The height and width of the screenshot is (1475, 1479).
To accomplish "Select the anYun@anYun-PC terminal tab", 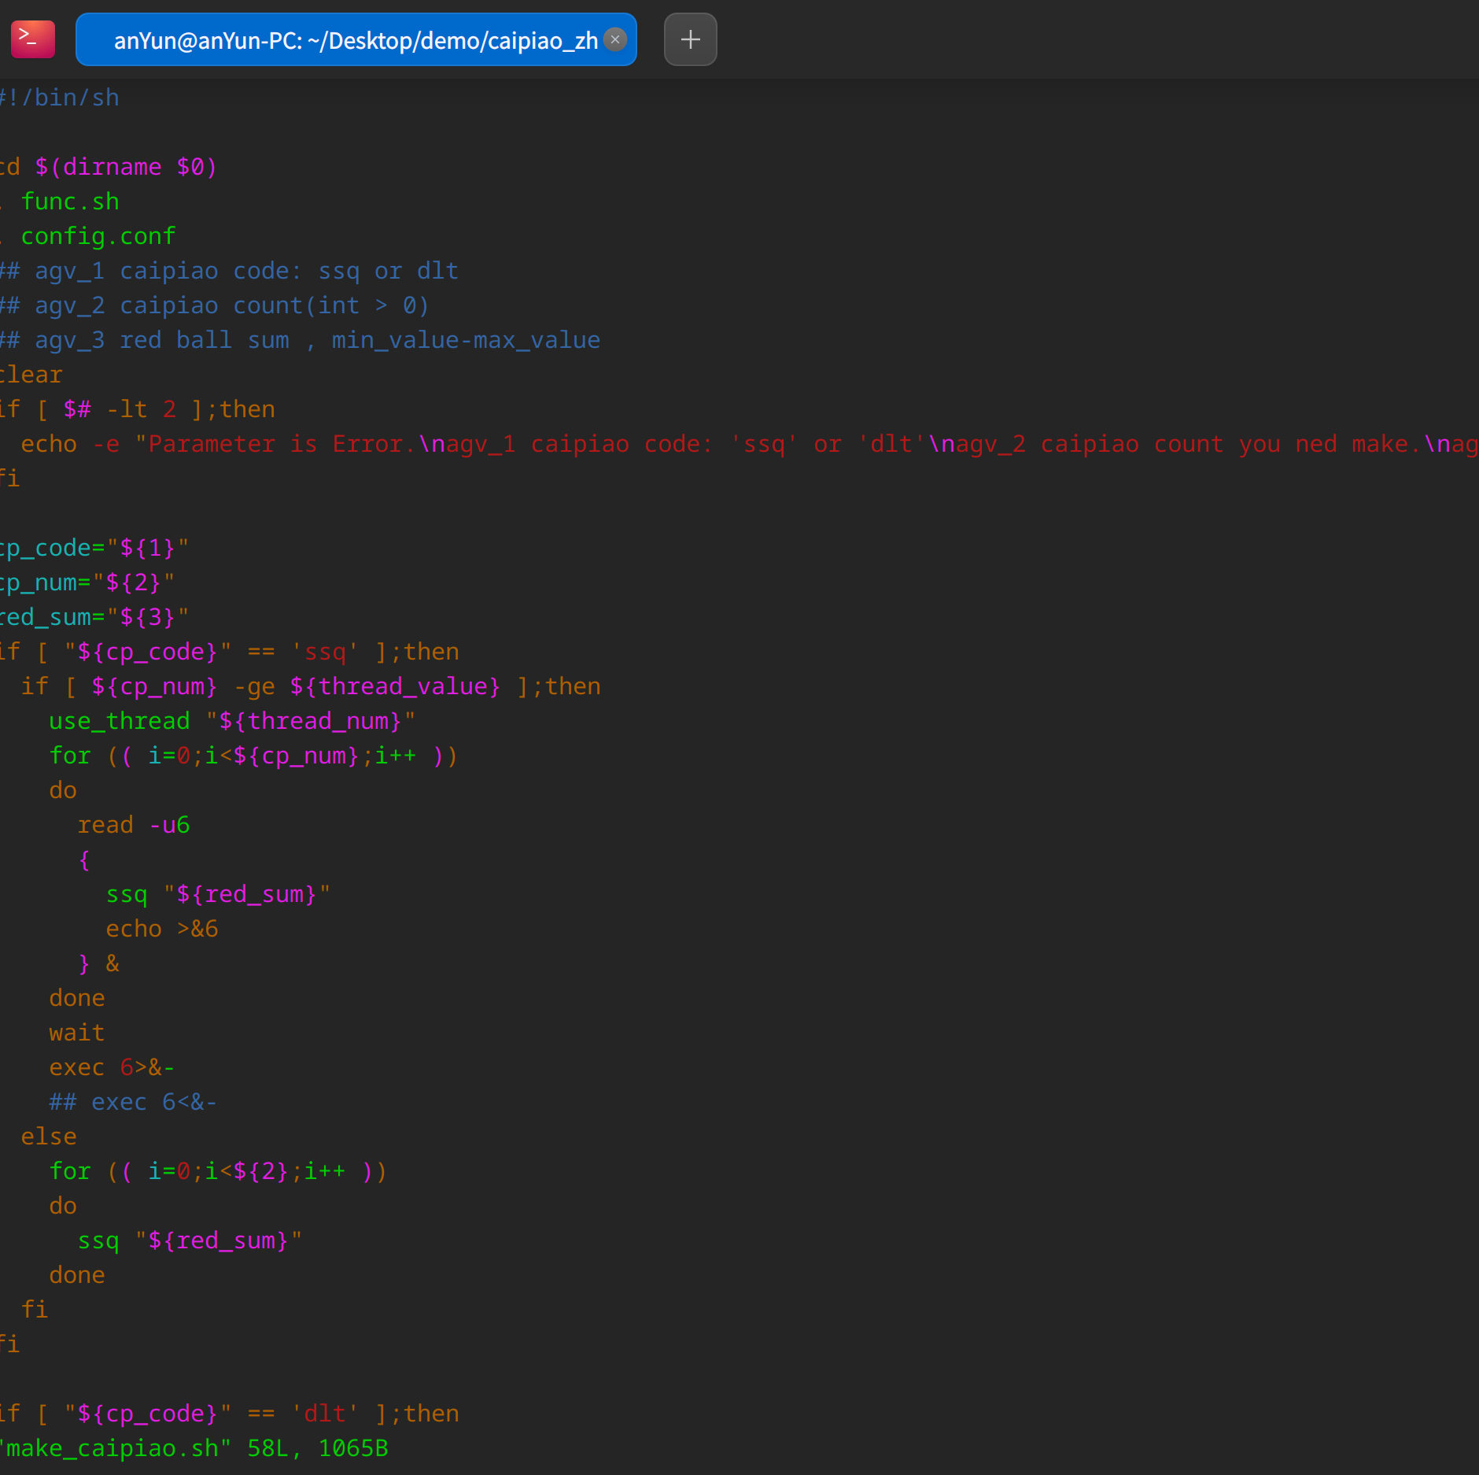I will click(x=356, y=39).
